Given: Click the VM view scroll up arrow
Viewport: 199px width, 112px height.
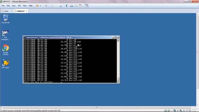Looking at the screenshot, I should [197, 15].
